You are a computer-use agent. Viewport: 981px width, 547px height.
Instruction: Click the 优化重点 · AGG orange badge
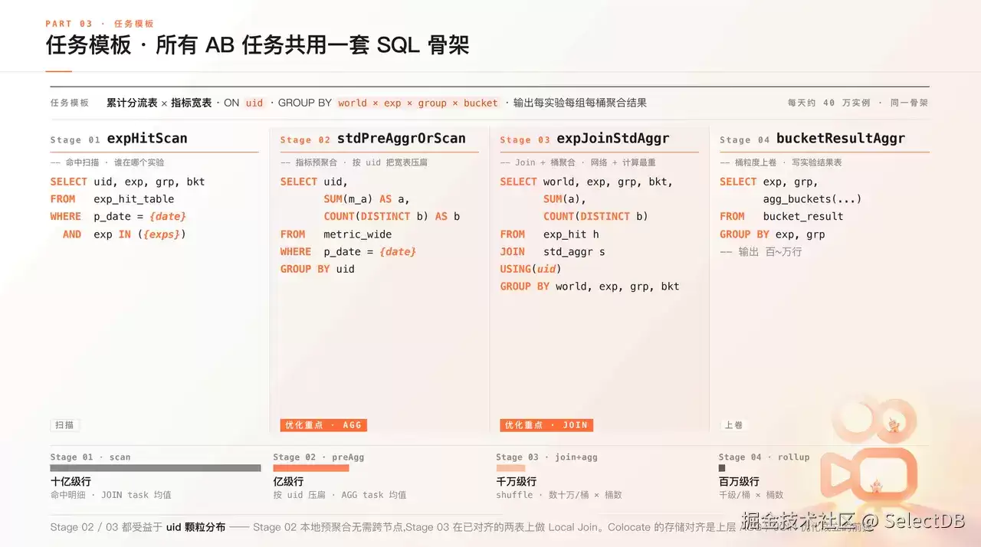click(x=323, y=425)
